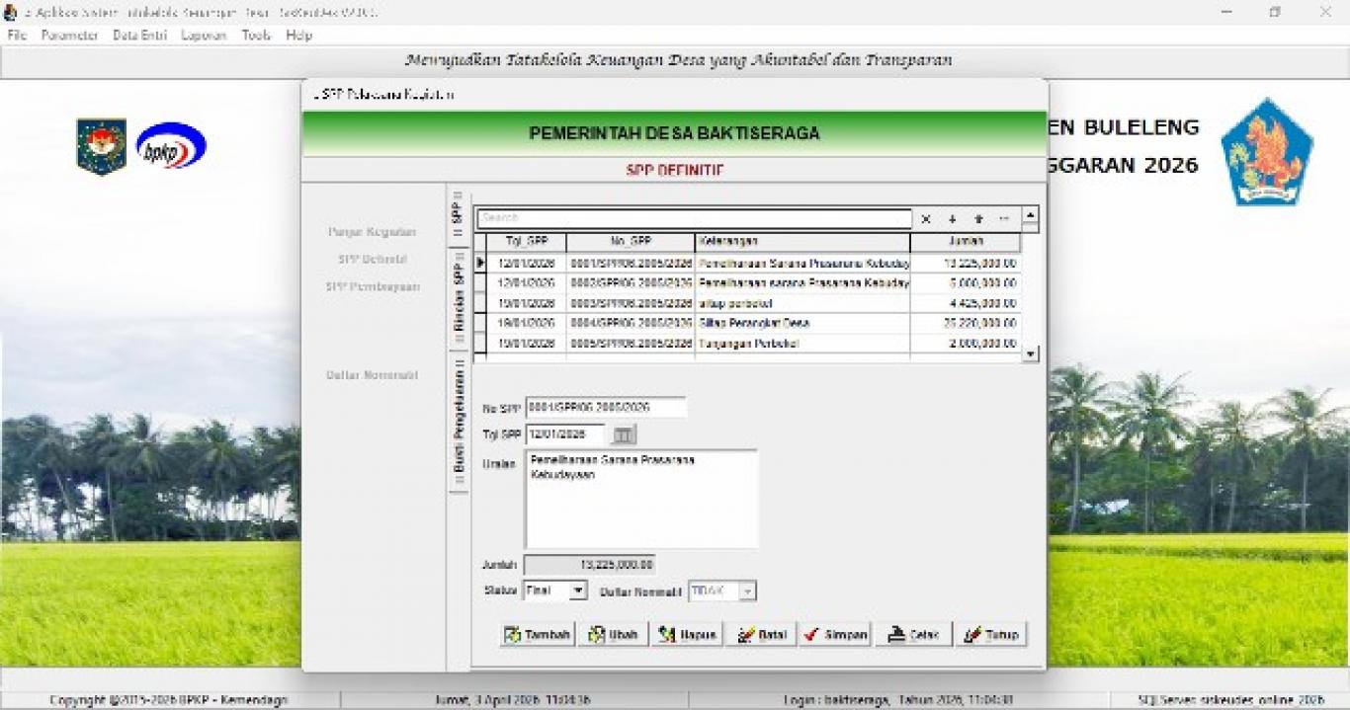Open the calendar picker beside Tgl SPP
This screenshot has height=710, width=1350.
(624, 434)
